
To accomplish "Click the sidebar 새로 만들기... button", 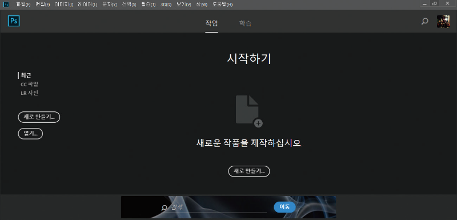I will pyautogui.click(x=39, y=117).
